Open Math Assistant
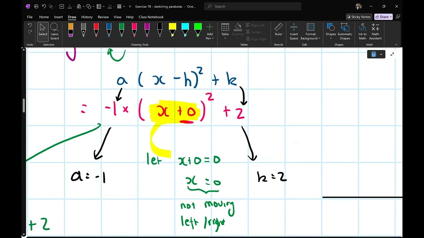 click(x=375, y=32)
